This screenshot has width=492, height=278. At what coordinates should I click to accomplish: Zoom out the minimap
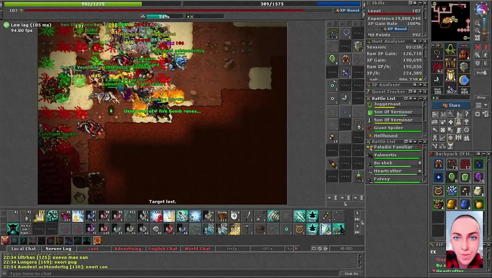point(478,23)
